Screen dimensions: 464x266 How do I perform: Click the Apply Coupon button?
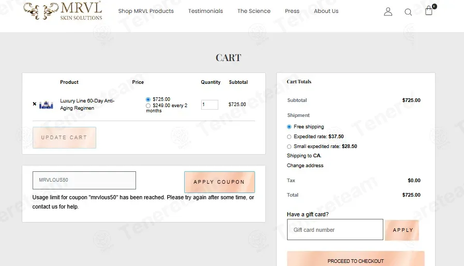[x=219, y=182]
